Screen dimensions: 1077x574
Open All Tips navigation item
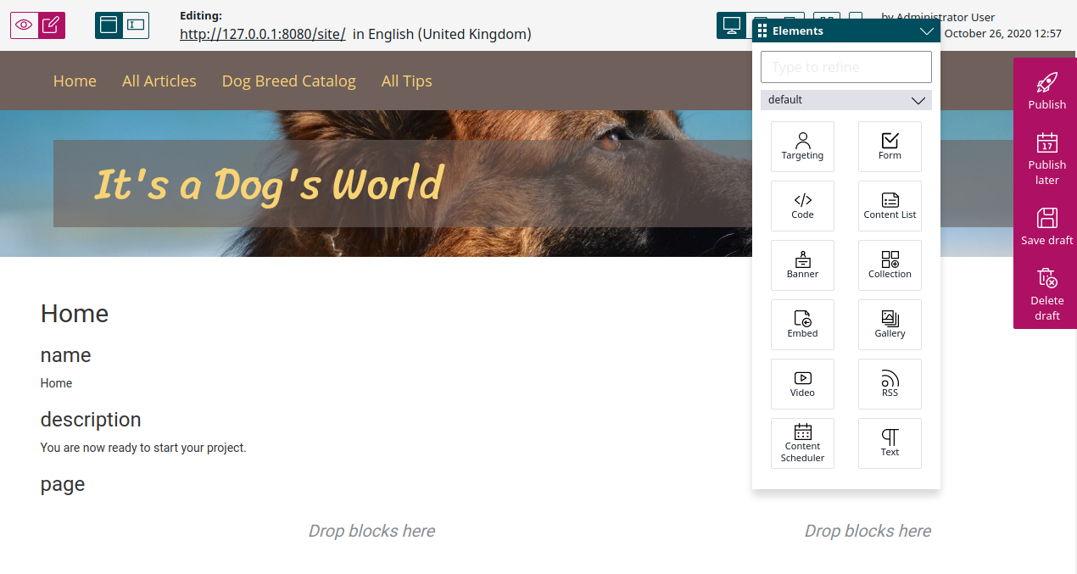(x=407, y=81)
